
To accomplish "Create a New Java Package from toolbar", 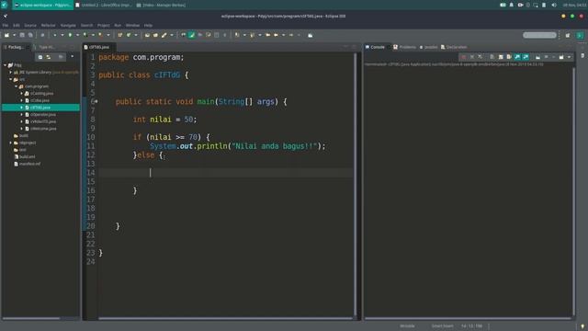I will click(x=120, y=35).
